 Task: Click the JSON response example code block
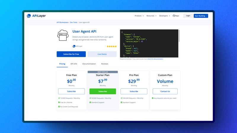[149, 43]
